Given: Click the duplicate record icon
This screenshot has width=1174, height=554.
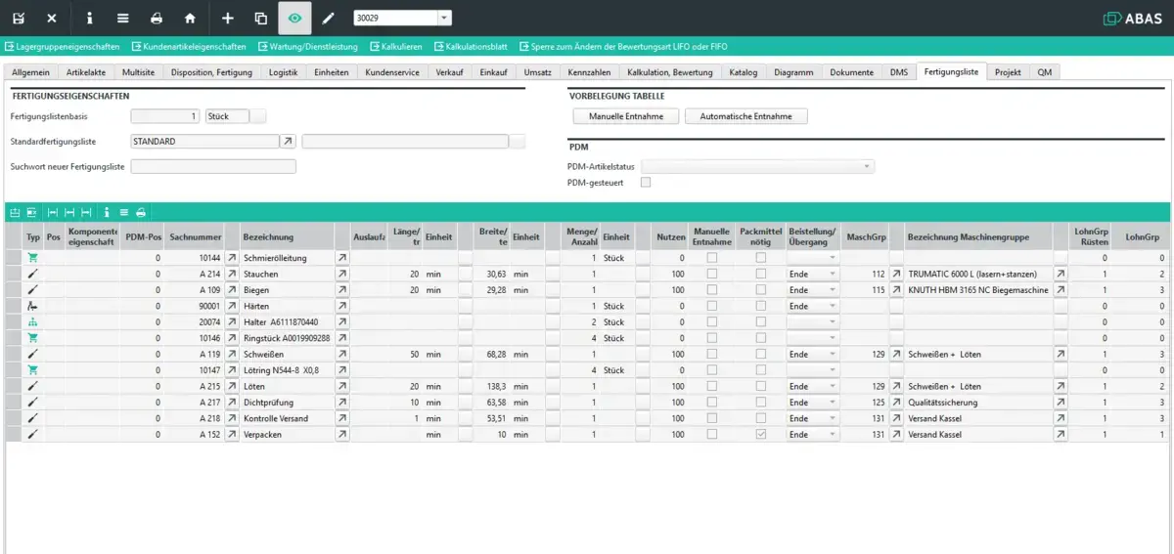Looking at the screenshot, I should point(260,18).
